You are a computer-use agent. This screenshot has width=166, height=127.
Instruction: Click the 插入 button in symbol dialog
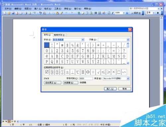pyautogui.click(x=110, y=89)
